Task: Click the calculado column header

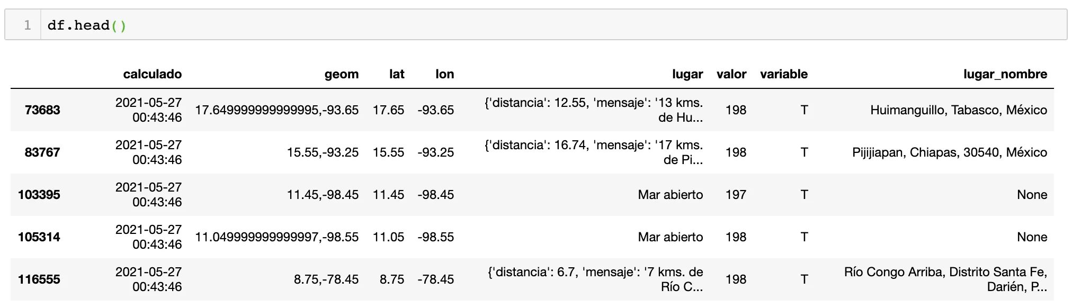Action: pos(152,74)
